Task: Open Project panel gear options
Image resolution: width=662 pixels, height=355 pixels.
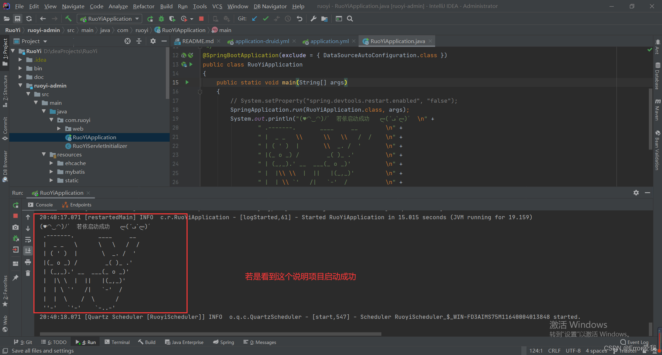Action: 153,41
